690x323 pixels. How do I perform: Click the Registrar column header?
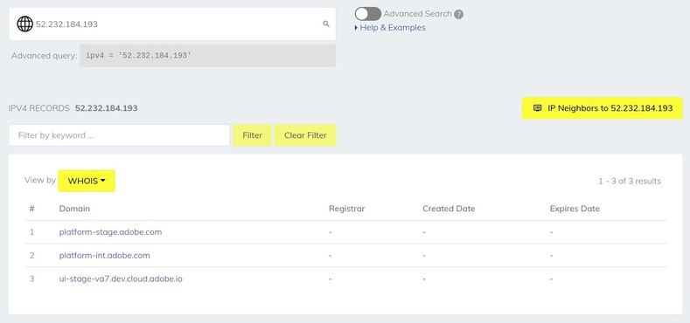[347, 209]
